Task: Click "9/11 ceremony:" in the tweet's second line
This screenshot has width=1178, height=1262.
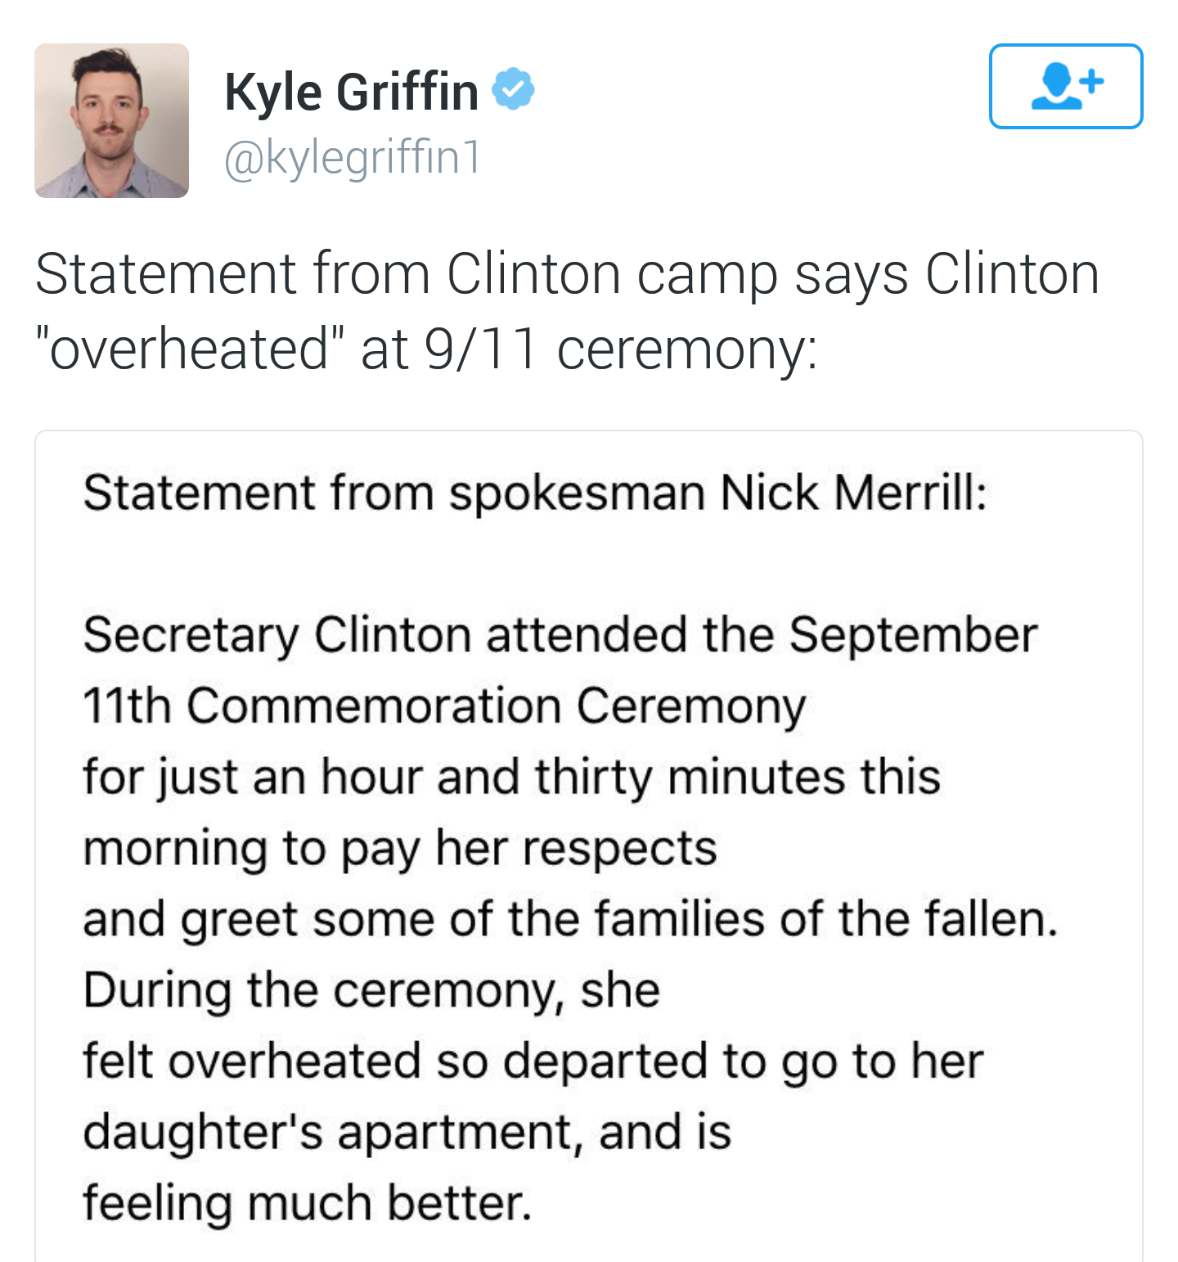Action: click(621, 349)
